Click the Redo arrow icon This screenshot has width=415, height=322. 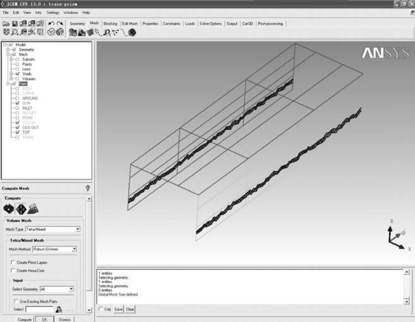pos(60,24)
